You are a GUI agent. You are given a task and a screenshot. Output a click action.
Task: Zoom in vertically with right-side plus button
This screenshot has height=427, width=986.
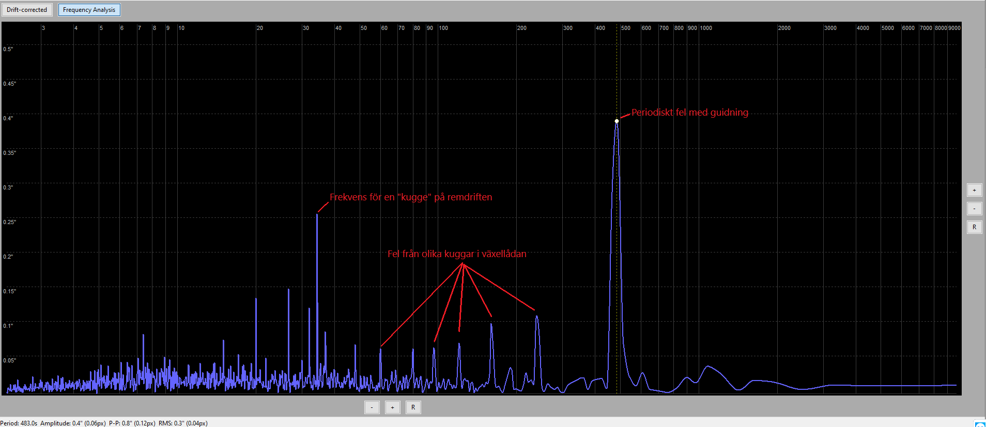point(974,190)
